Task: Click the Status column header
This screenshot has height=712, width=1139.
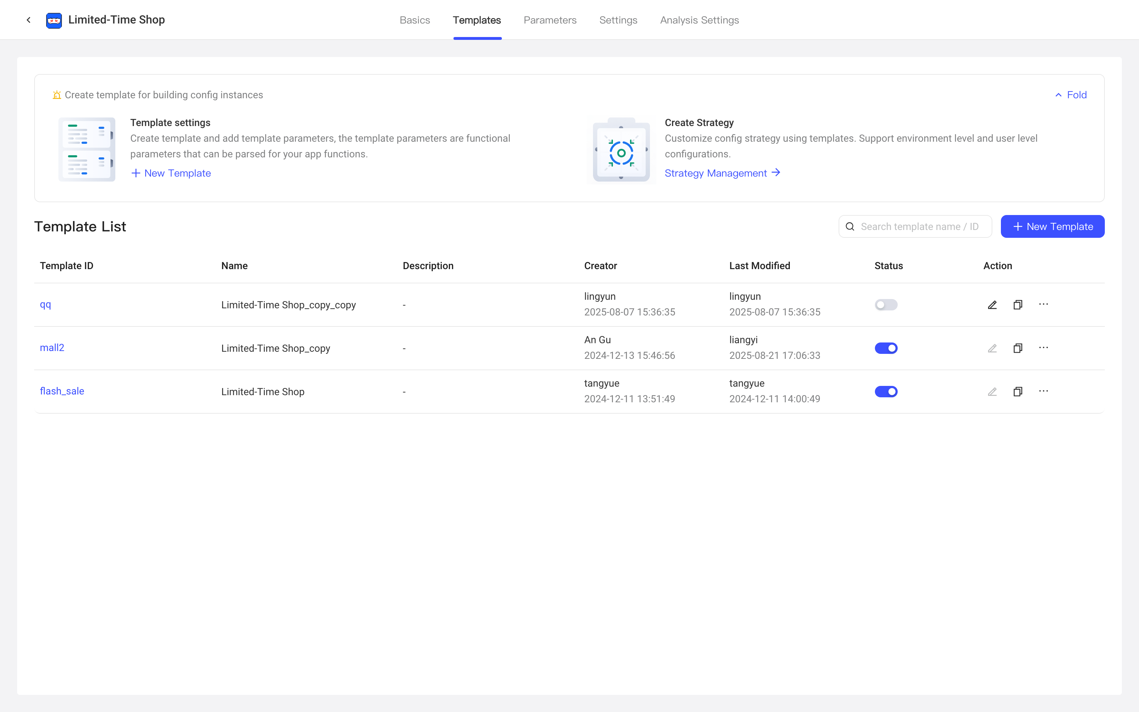Action: (889, 266)
